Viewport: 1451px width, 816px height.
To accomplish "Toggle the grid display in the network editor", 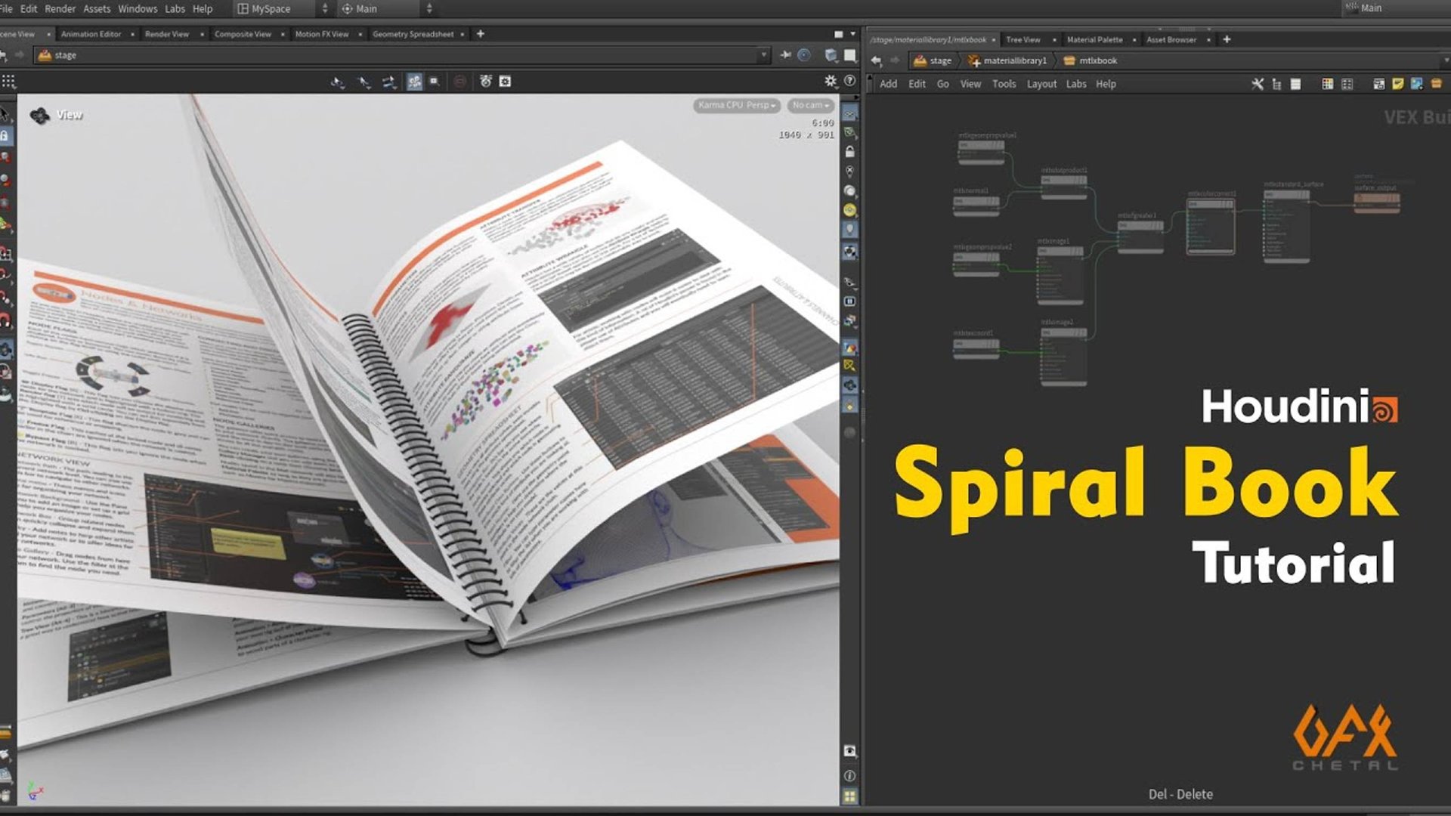I will 1347,84.
